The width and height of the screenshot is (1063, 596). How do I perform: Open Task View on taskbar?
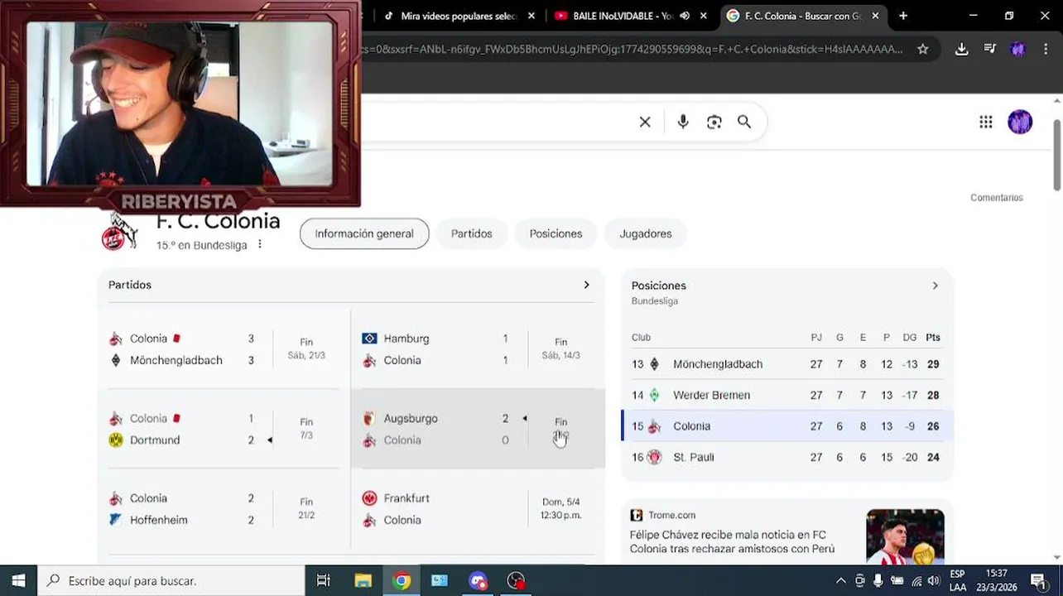coord(324,580)
